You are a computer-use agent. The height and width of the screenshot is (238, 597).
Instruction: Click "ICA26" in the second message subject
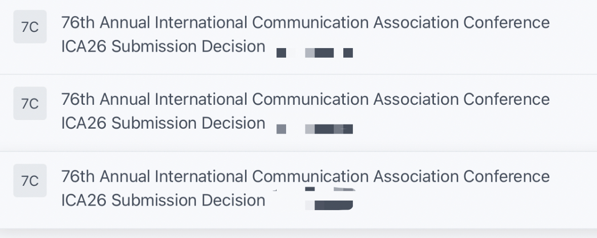pos(84,124)
